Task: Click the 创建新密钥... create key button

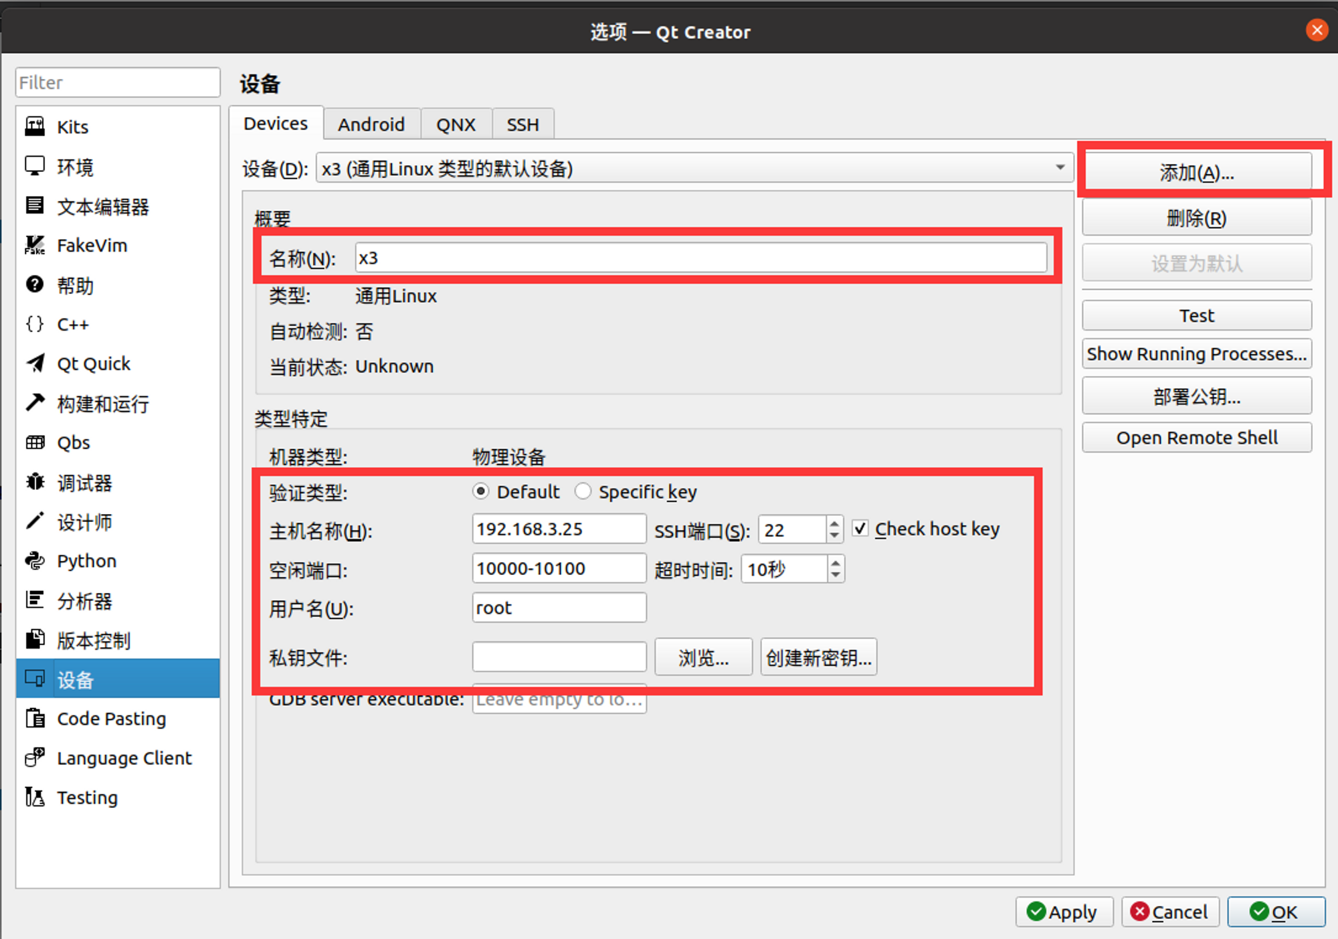Action: tap(819, 657)
